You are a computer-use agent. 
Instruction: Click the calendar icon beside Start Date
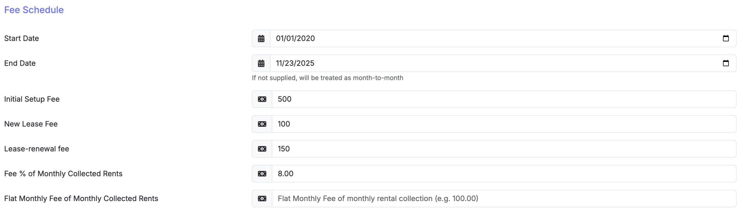tap(262, 38)
